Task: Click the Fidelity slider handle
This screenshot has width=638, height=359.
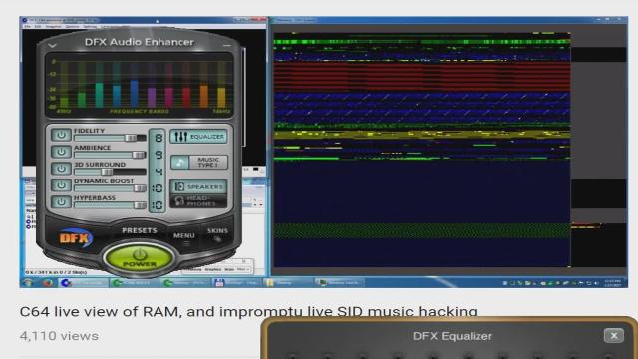Action: [131, 138]
